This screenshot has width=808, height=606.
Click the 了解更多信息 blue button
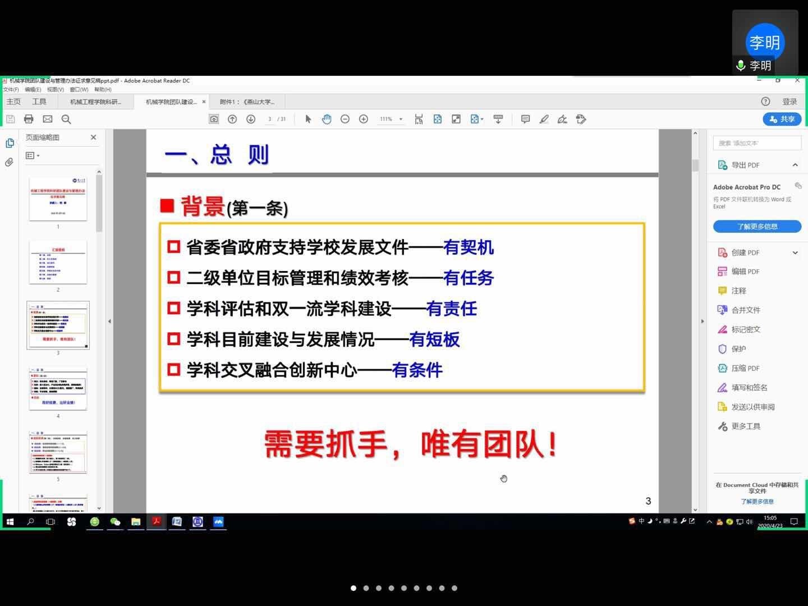coord(757,227)
